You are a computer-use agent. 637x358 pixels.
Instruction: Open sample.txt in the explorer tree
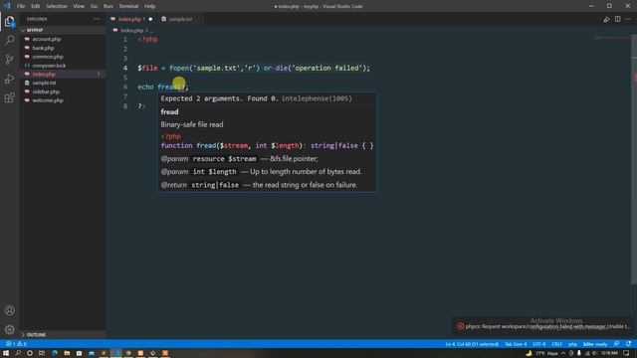pos(44,83)
